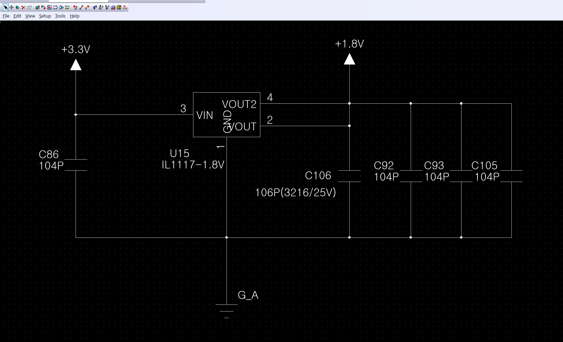Click the Add Part icon with red plus

pos(38,7)
